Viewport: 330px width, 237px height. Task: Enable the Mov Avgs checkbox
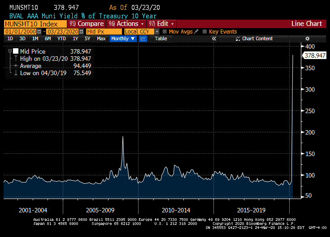coord(165,32)
